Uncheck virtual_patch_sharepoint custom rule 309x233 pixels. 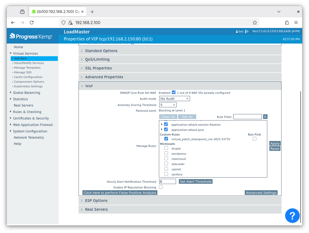166,139
